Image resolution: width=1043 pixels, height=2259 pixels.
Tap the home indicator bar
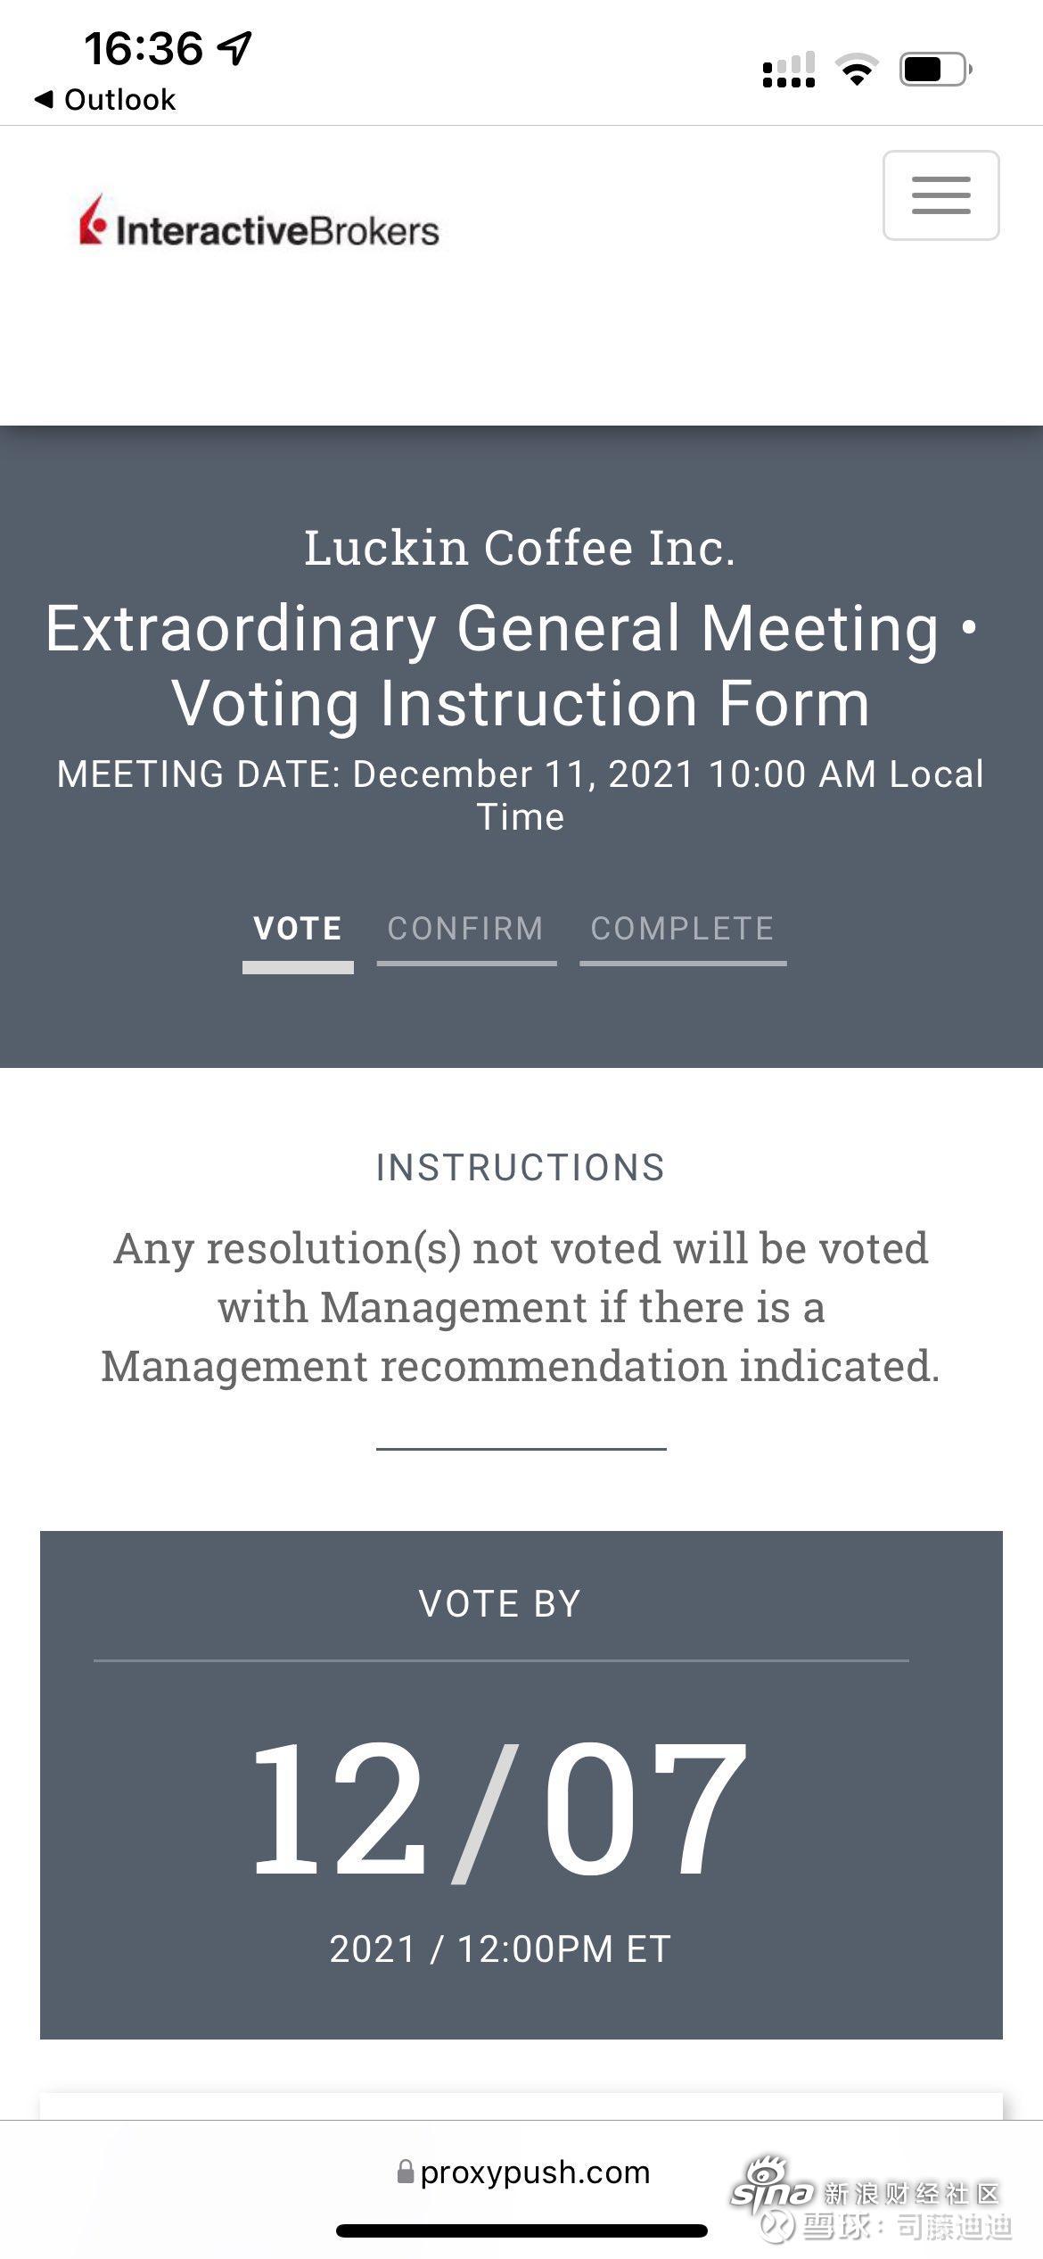(521, 2230)
